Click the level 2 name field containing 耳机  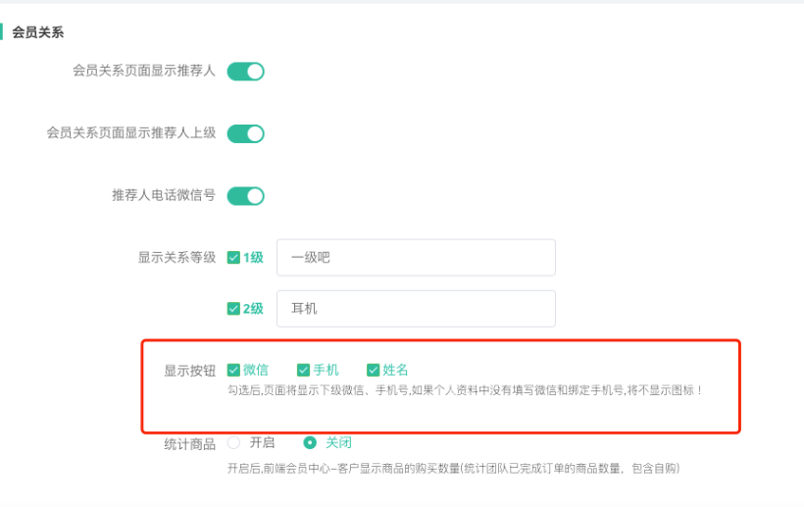pos(416,309)
